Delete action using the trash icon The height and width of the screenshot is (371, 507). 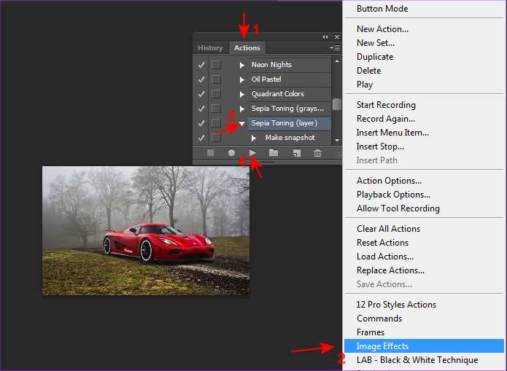[x=317, y=153]
